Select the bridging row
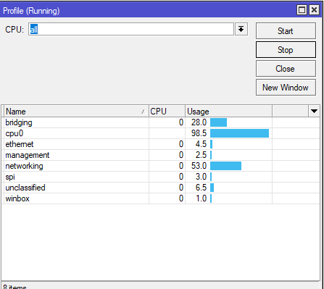Viewport: 324px width, 289px height. (161, 122)
